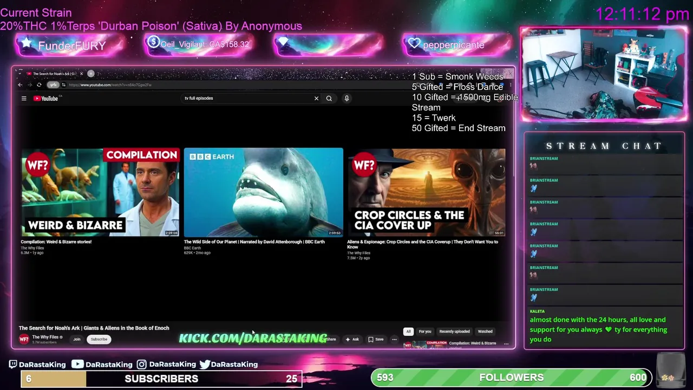Click the 12:11:12 pm clock
The width and height of the screenshot is (693, 390).
click(x=642, y=15)
